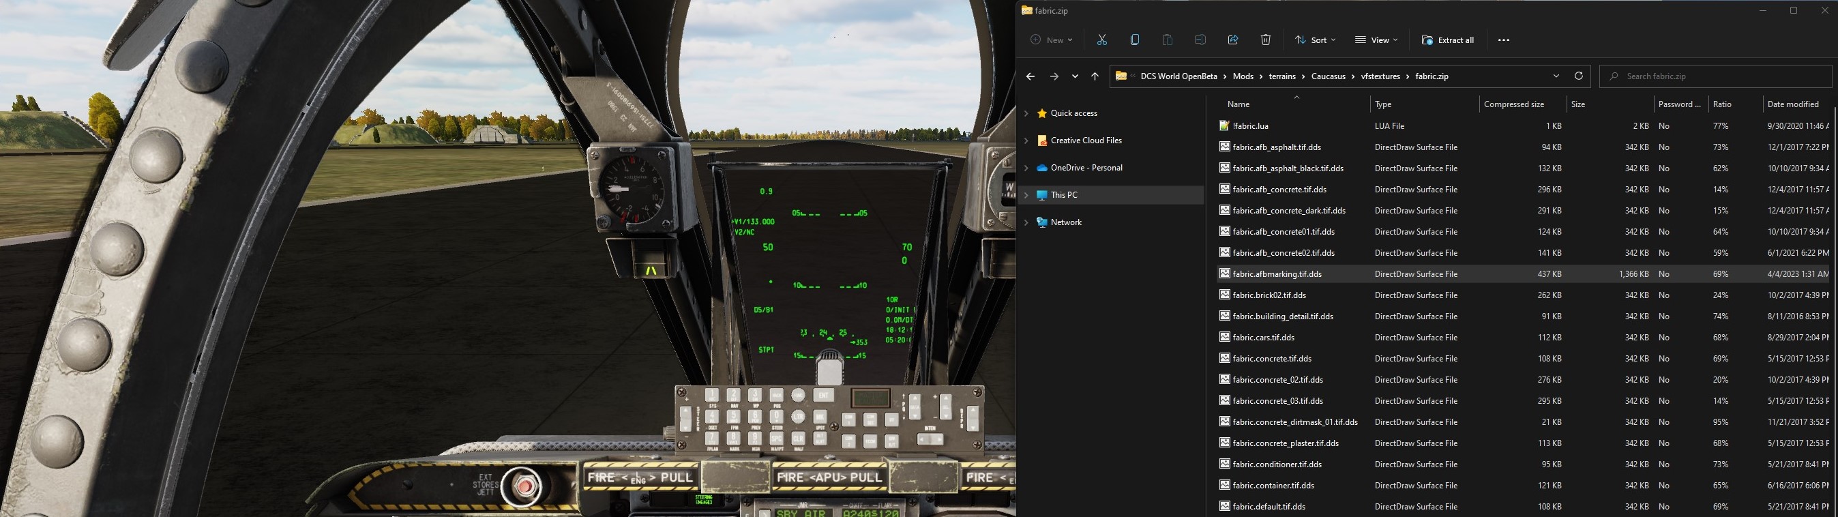Click the Delete trash can icon
This screenshot has width=1838, height=517.
pyautogui.click(x=1266, y=40)
